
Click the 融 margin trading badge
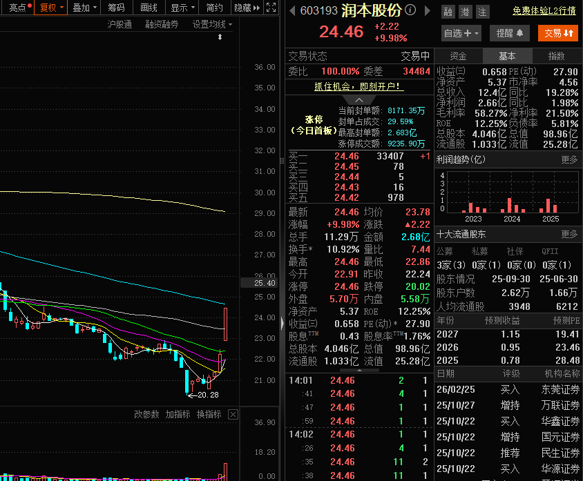(448, 12)
